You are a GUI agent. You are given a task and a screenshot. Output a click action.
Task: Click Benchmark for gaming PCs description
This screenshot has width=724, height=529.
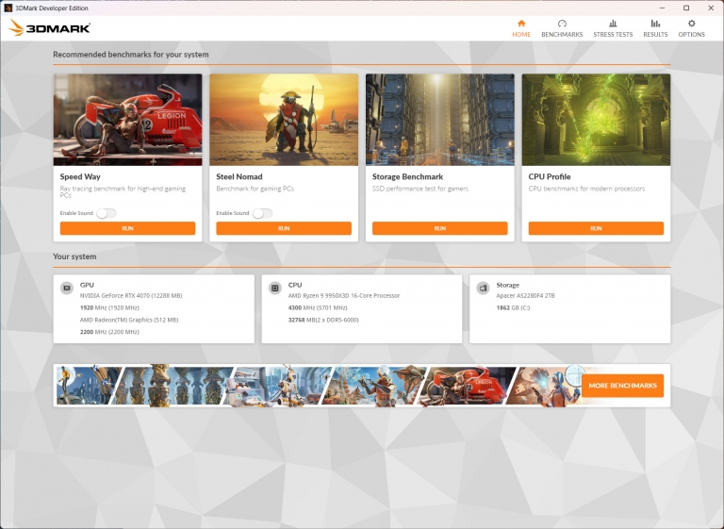(x=255, y=189)
